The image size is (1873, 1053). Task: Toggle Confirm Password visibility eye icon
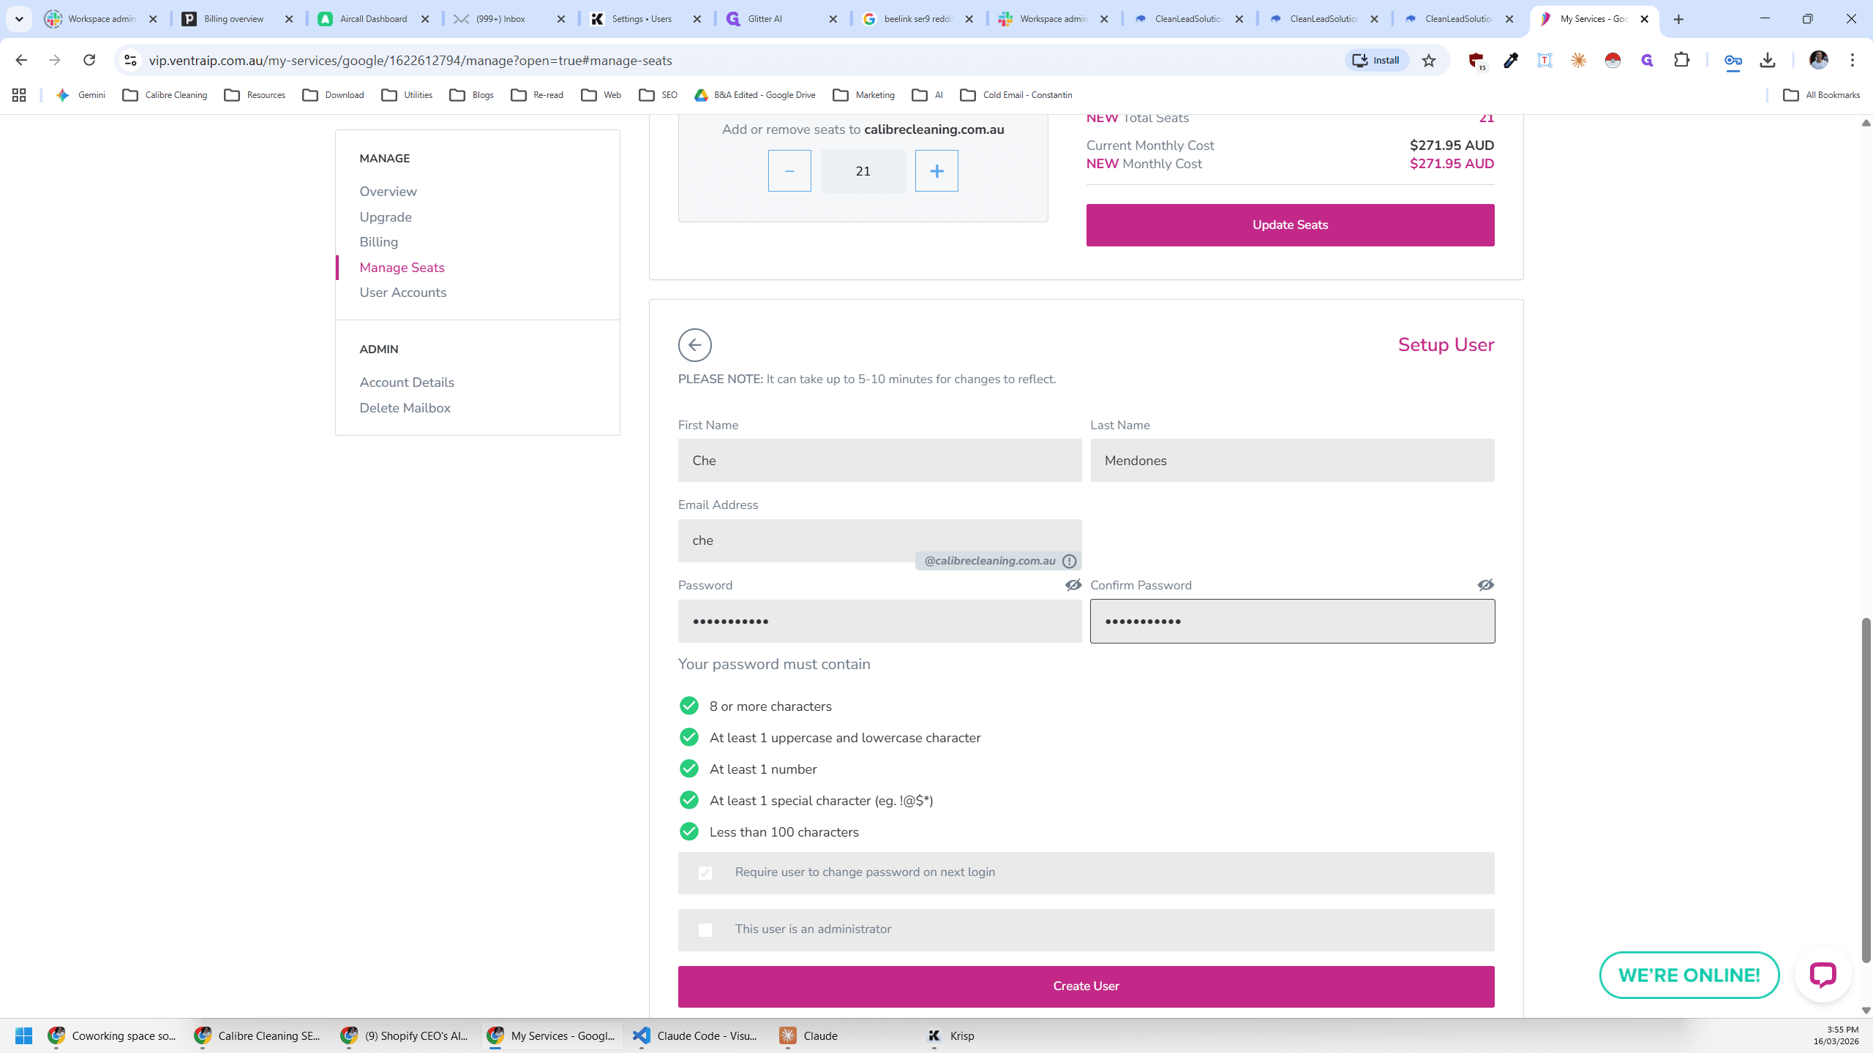pyautogui.click(x=1485, y=585)
